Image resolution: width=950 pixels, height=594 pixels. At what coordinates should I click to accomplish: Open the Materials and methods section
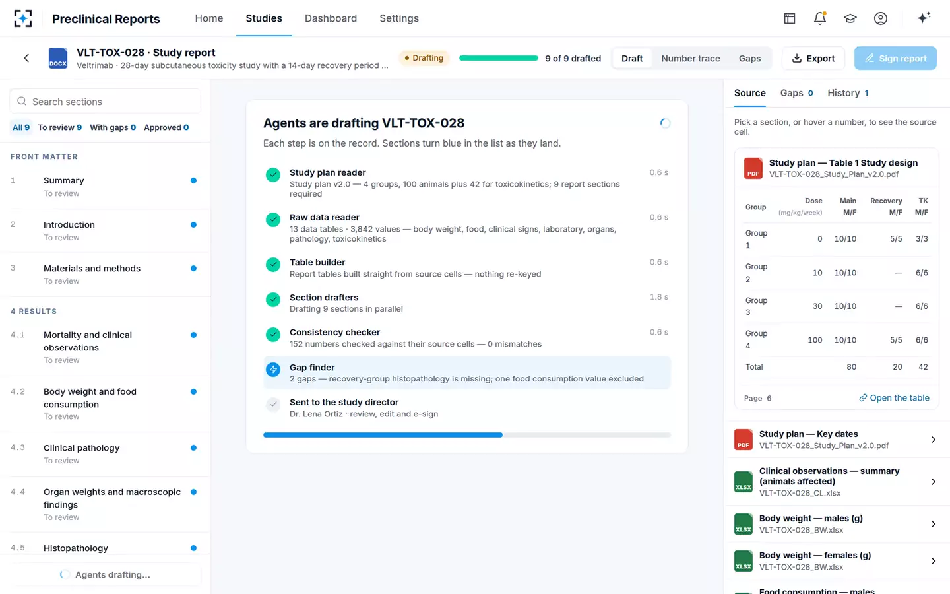tap(105, 275)
